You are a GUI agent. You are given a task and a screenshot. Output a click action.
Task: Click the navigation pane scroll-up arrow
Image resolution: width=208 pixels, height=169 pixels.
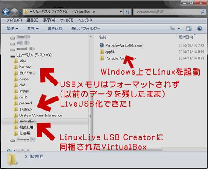coord(91,36)
